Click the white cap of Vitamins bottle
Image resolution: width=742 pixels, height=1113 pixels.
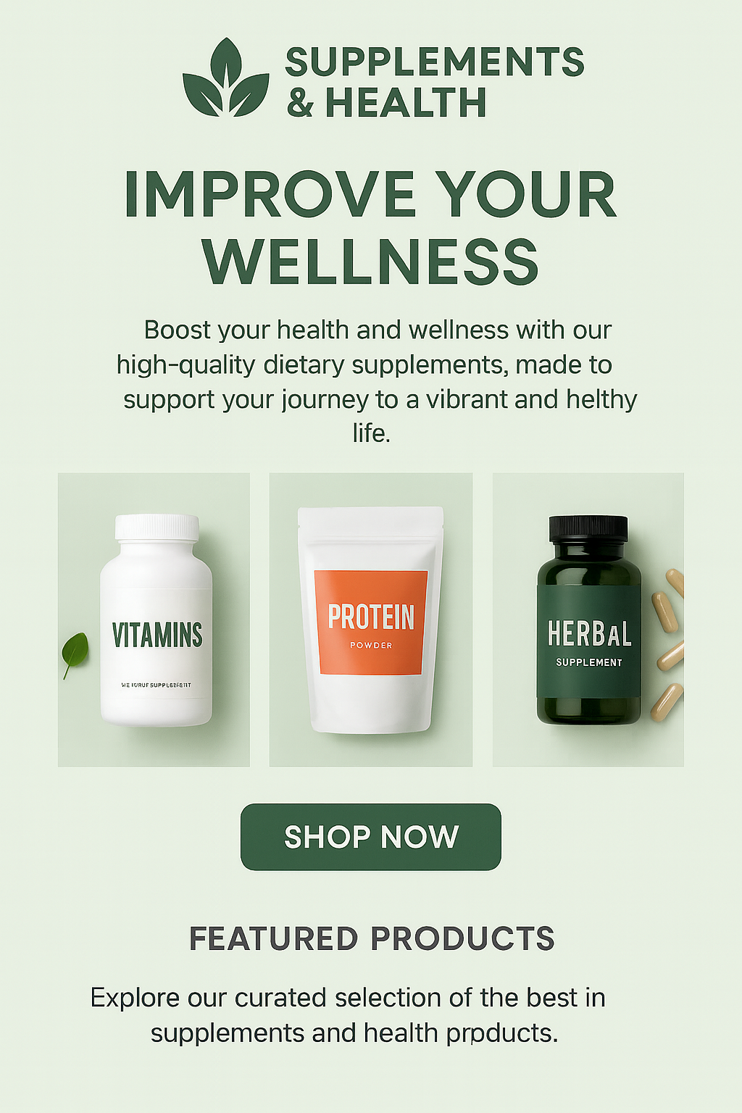[157, 527]
